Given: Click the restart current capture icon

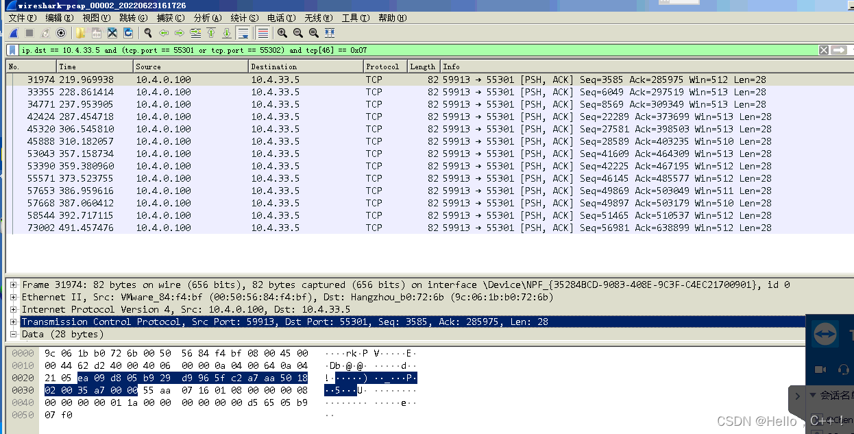Looking at the screenshot, I should 44,32.
